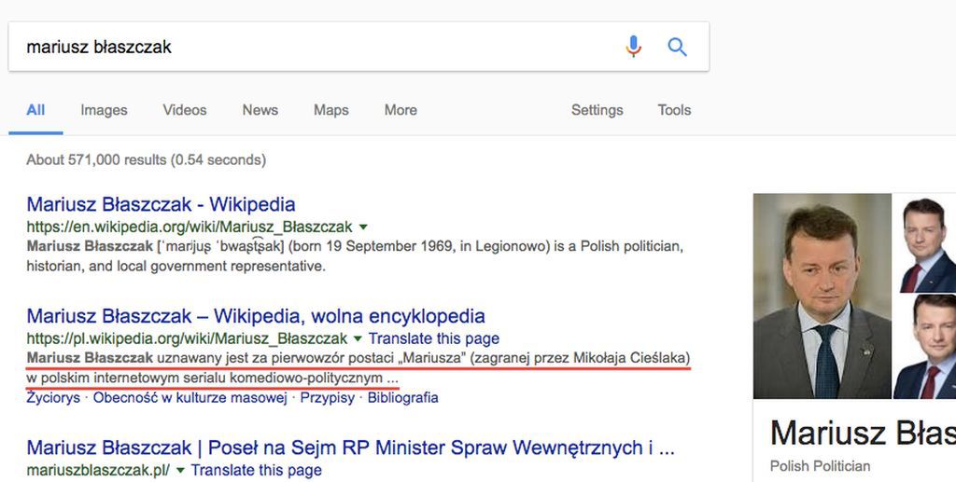The image size is (956, 482).
Task: Click the microphone voice search icon
Action: [634, 46]
